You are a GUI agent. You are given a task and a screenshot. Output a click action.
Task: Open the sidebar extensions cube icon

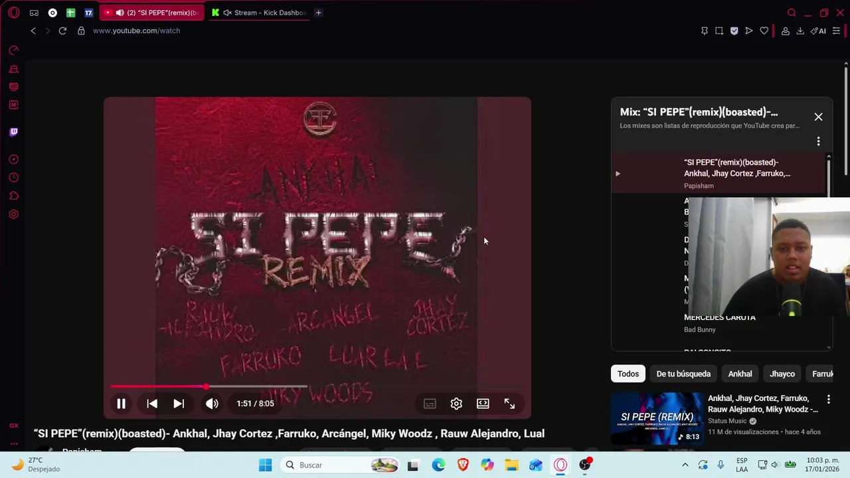(x=14, y=196)
